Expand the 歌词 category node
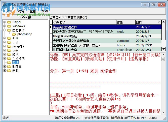168x122 pixels. pyautogui.click(x=5, y=54)
